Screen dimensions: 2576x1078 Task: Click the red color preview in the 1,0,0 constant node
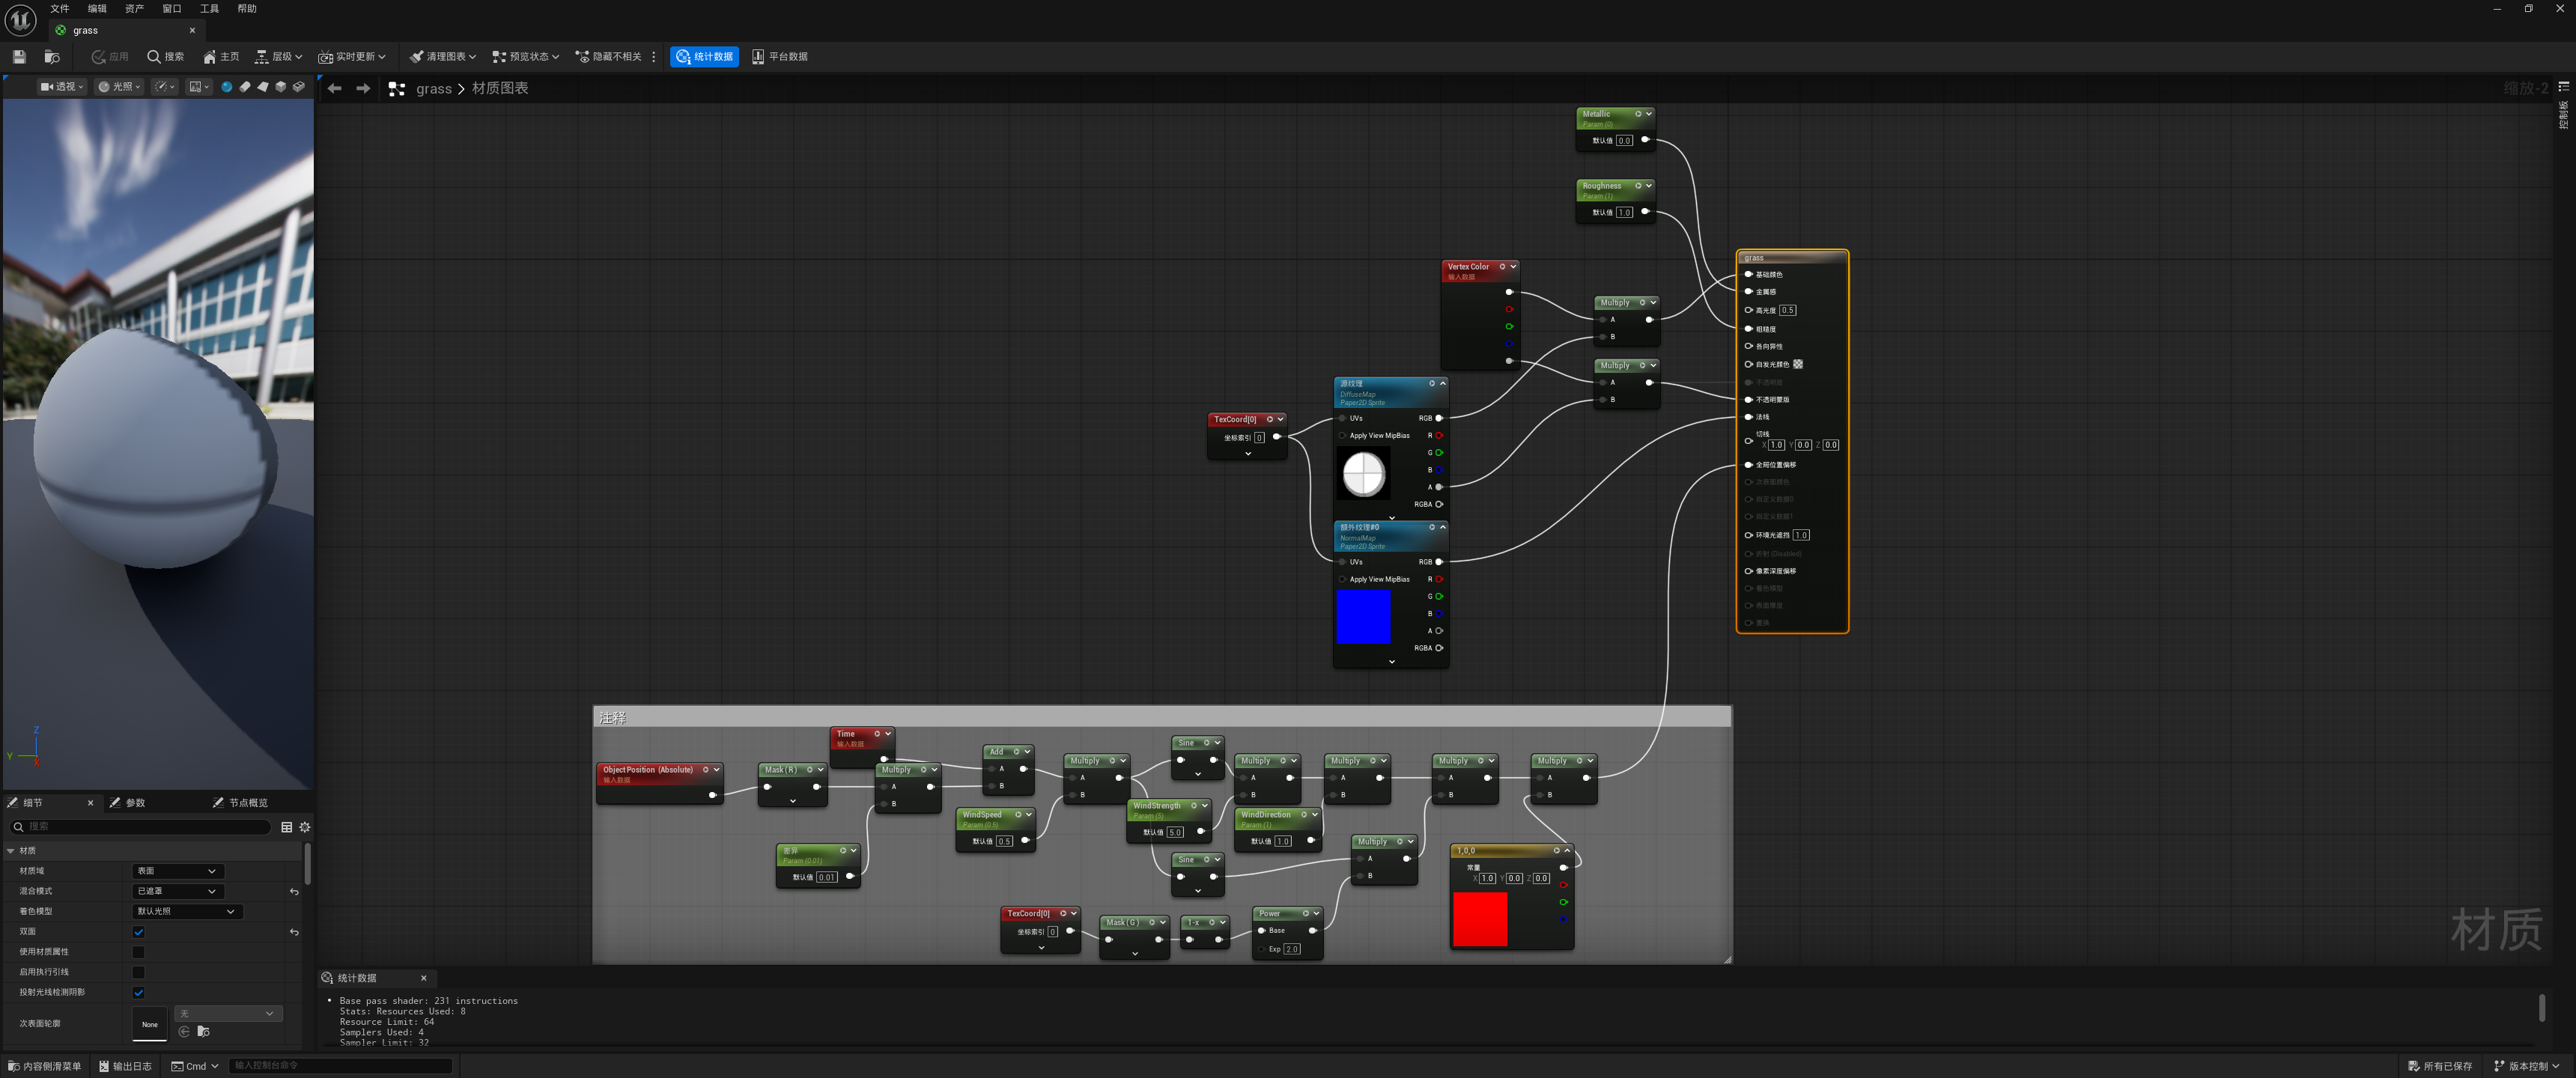[1479, 919]
